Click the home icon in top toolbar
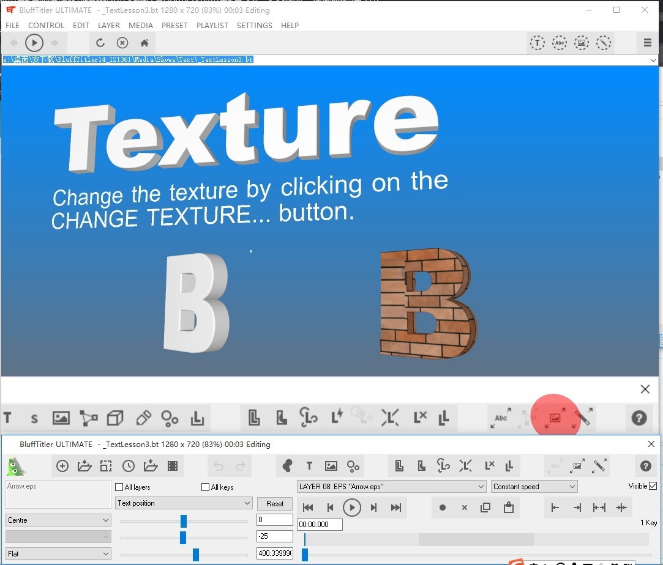This screenshot has height=565, width=663. pos(144,43)
